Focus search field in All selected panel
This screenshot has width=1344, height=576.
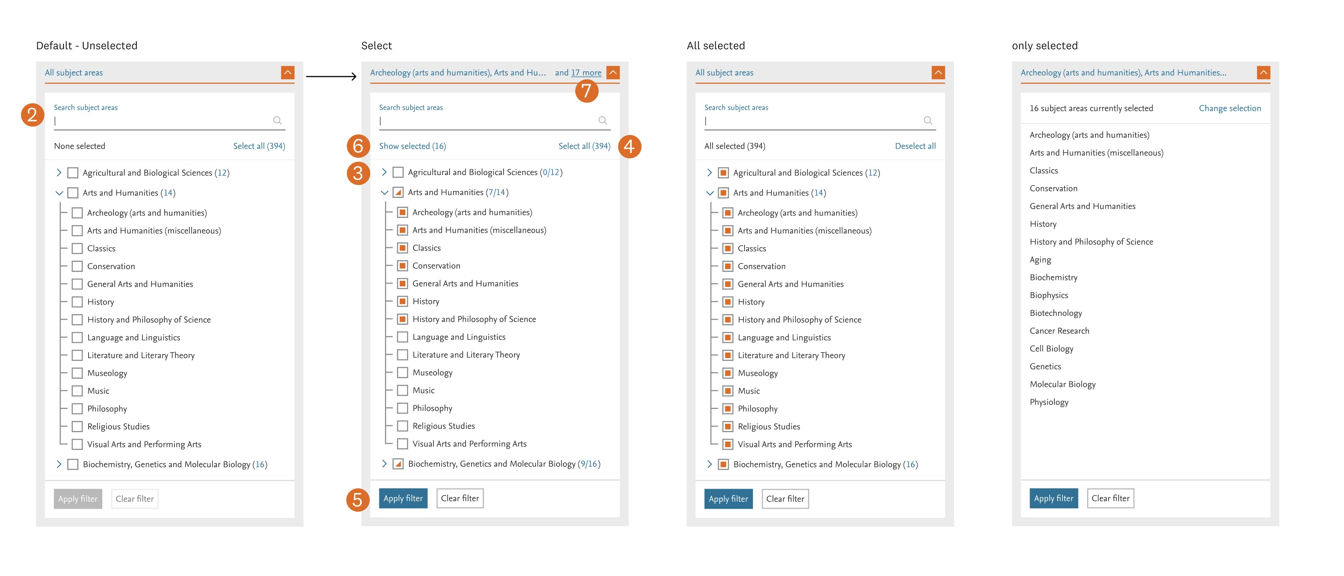[x=820, y=121]
